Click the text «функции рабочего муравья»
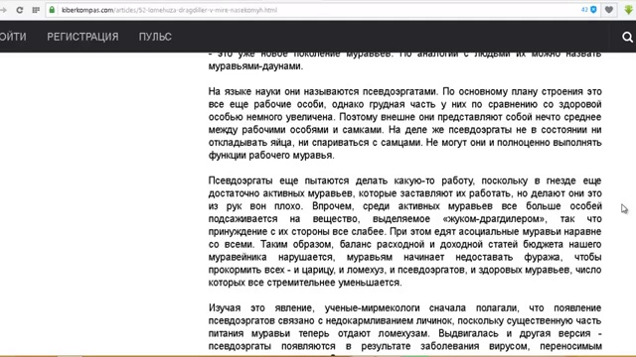 [271, 156]
